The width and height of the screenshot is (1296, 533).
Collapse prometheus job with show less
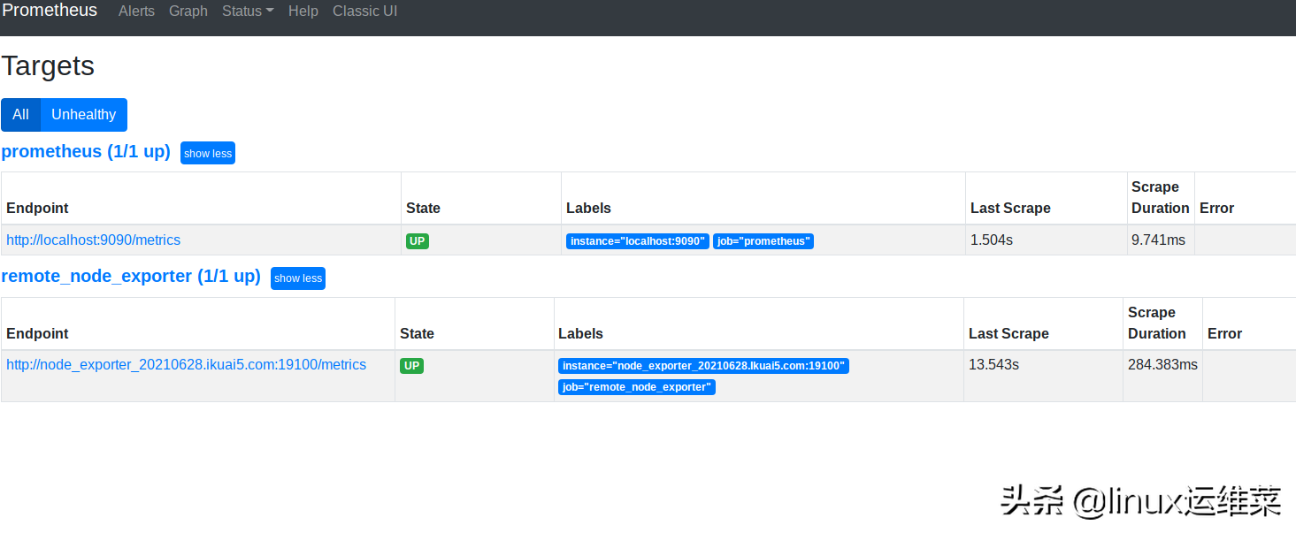pyautogui.click(x=208, y=153)
